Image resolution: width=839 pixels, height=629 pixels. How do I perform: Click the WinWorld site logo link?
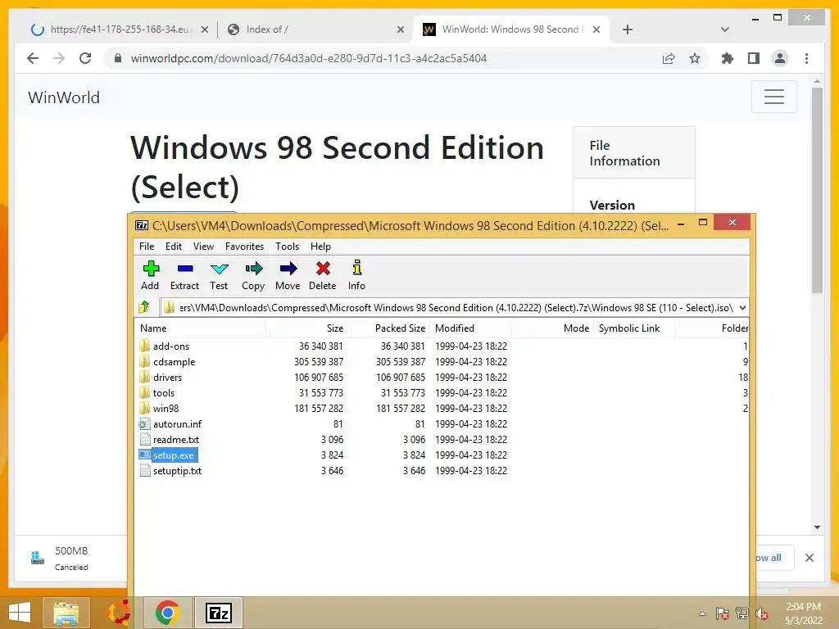(x=64, y=98)
